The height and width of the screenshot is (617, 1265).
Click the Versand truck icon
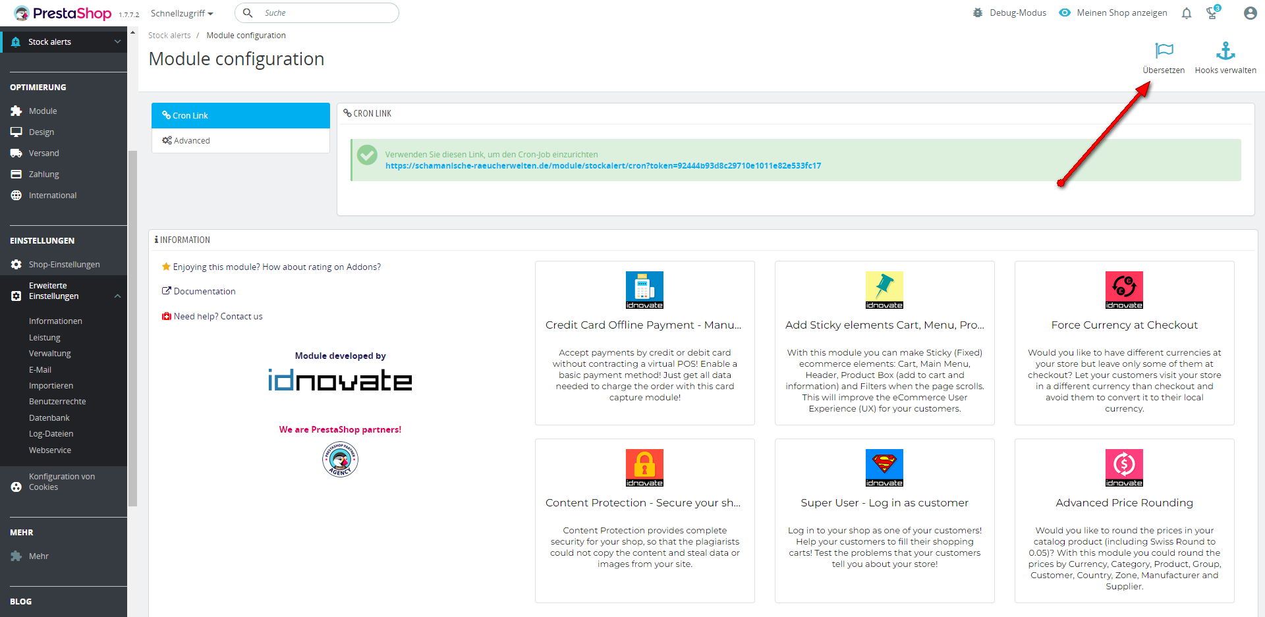pyautogui.click(x=16, y=153)
